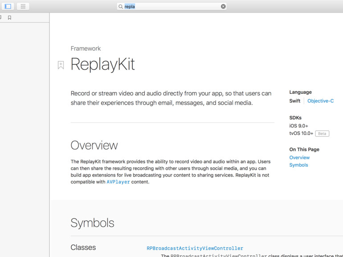Focus the documentation search field
Viewport: 343px width, 257px height.
point(171,7)
